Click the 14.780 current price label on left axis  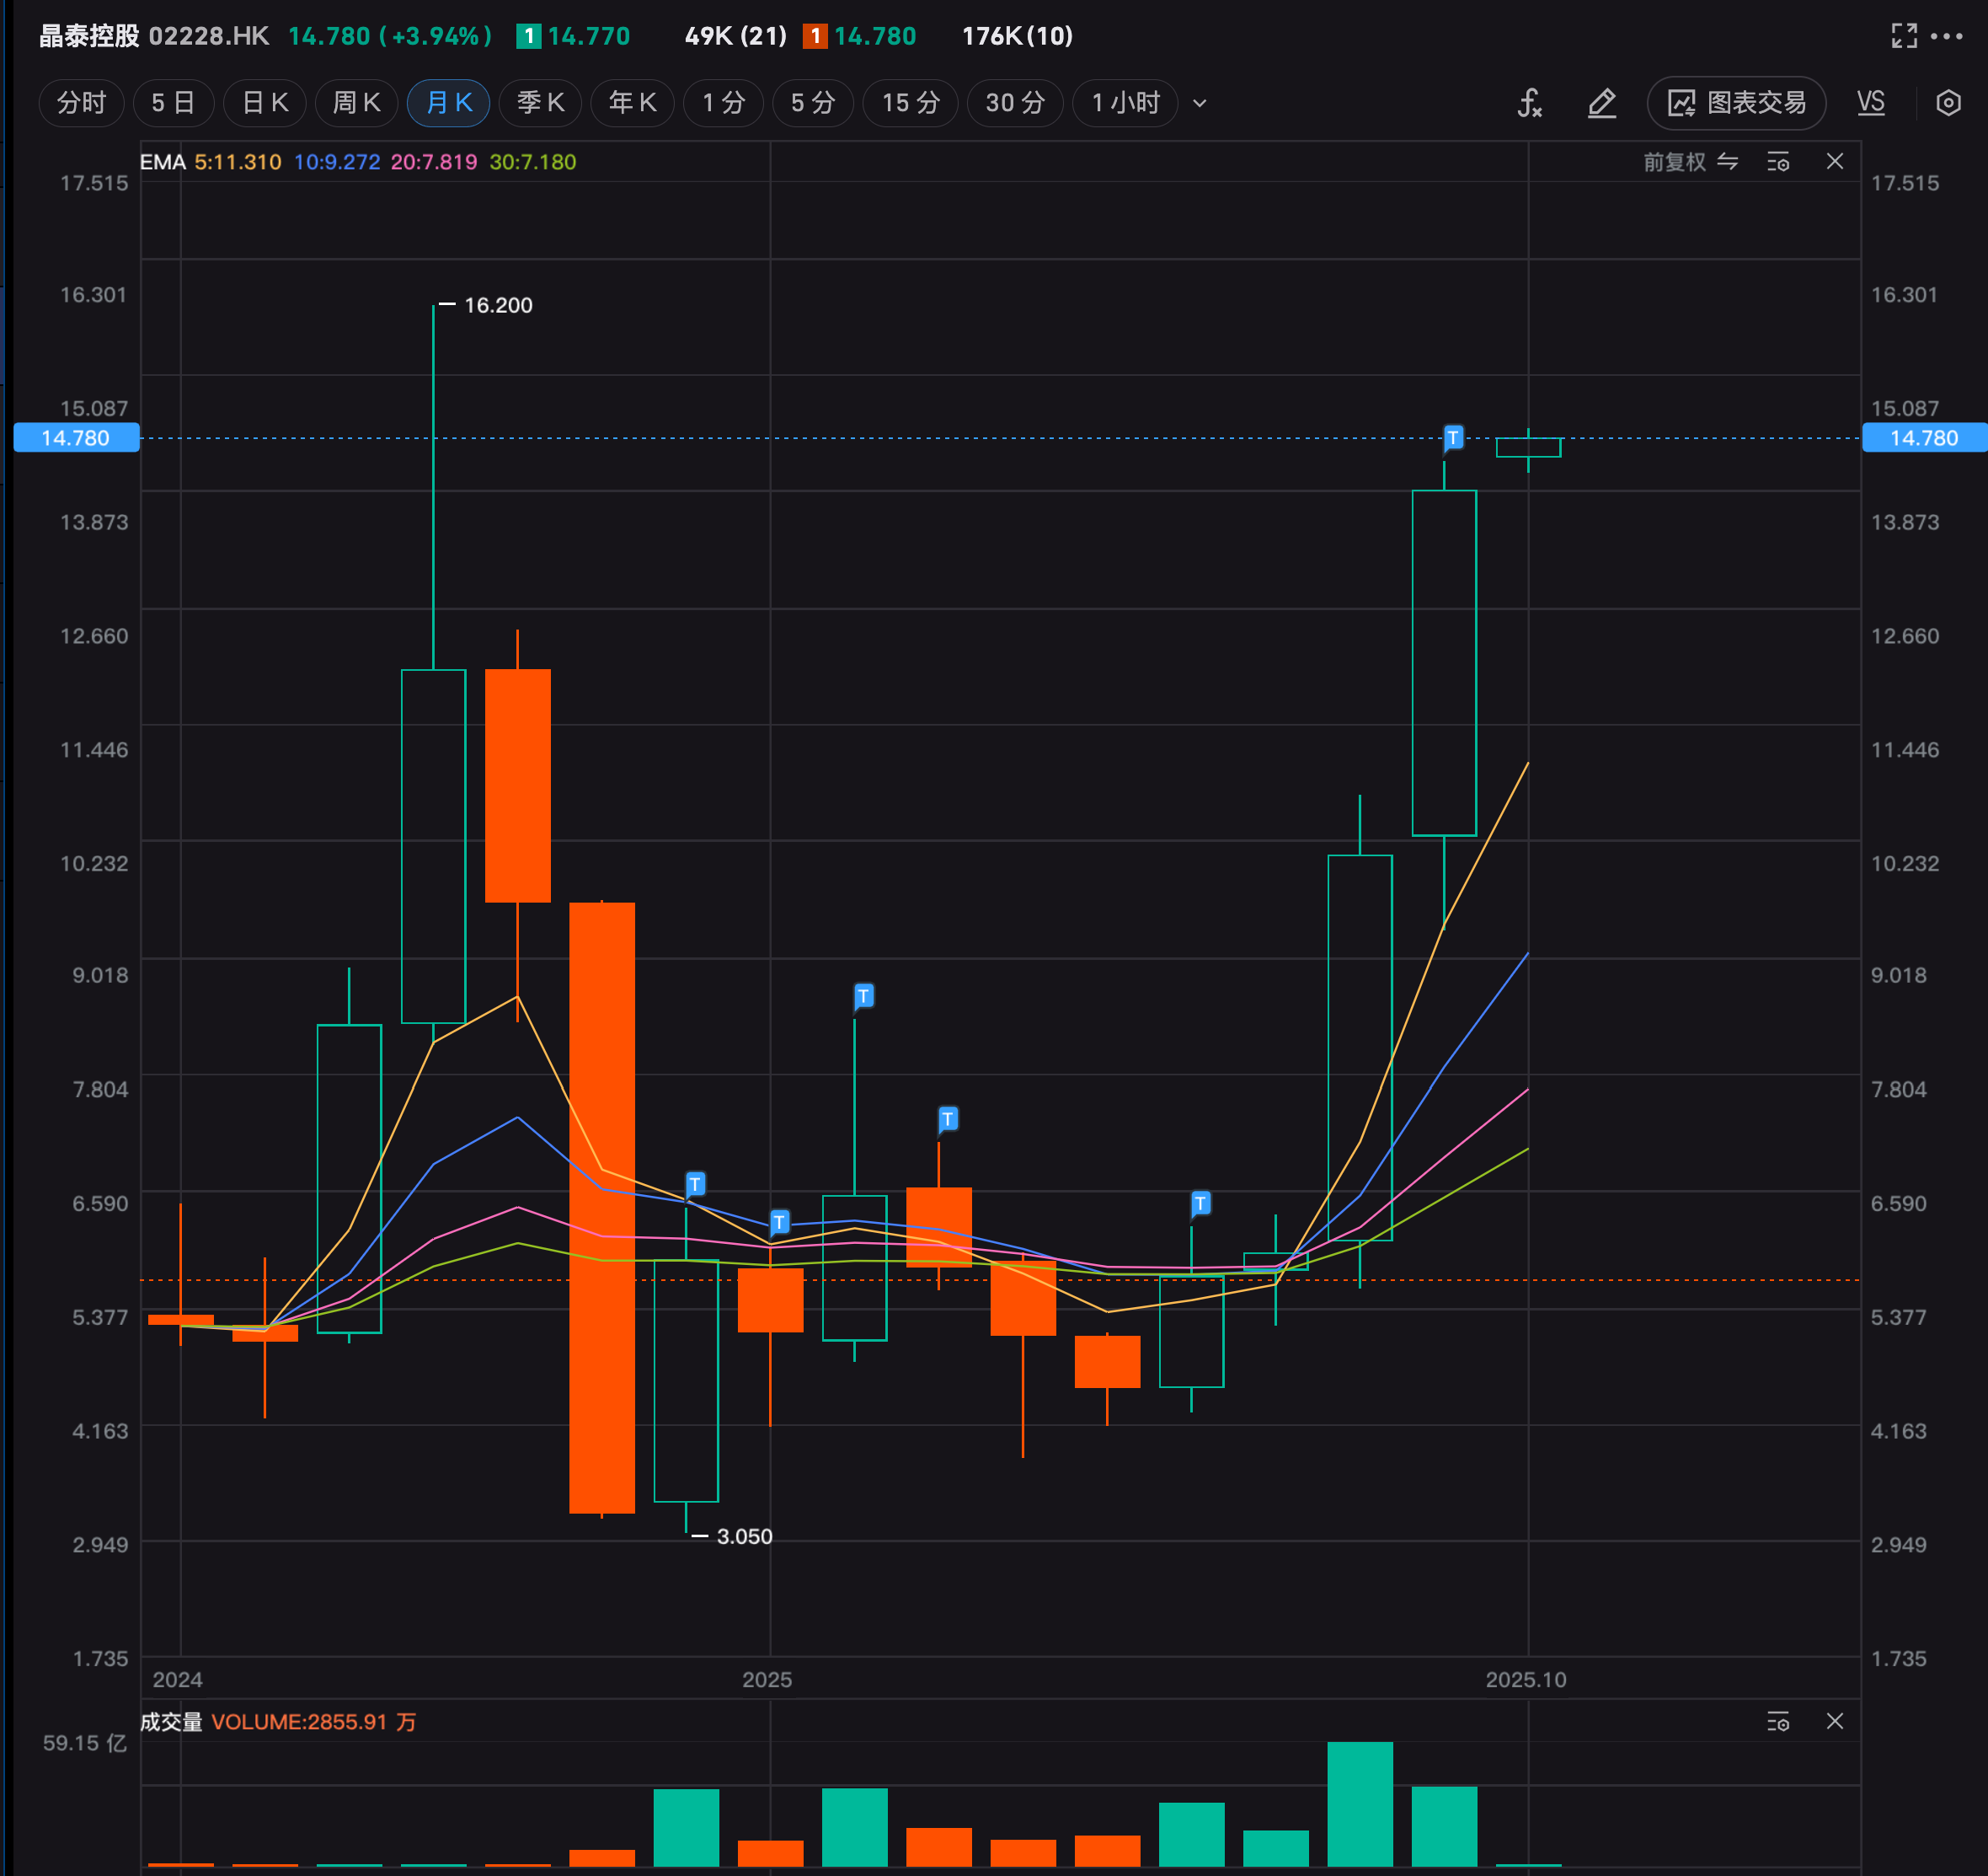point(76,438)
